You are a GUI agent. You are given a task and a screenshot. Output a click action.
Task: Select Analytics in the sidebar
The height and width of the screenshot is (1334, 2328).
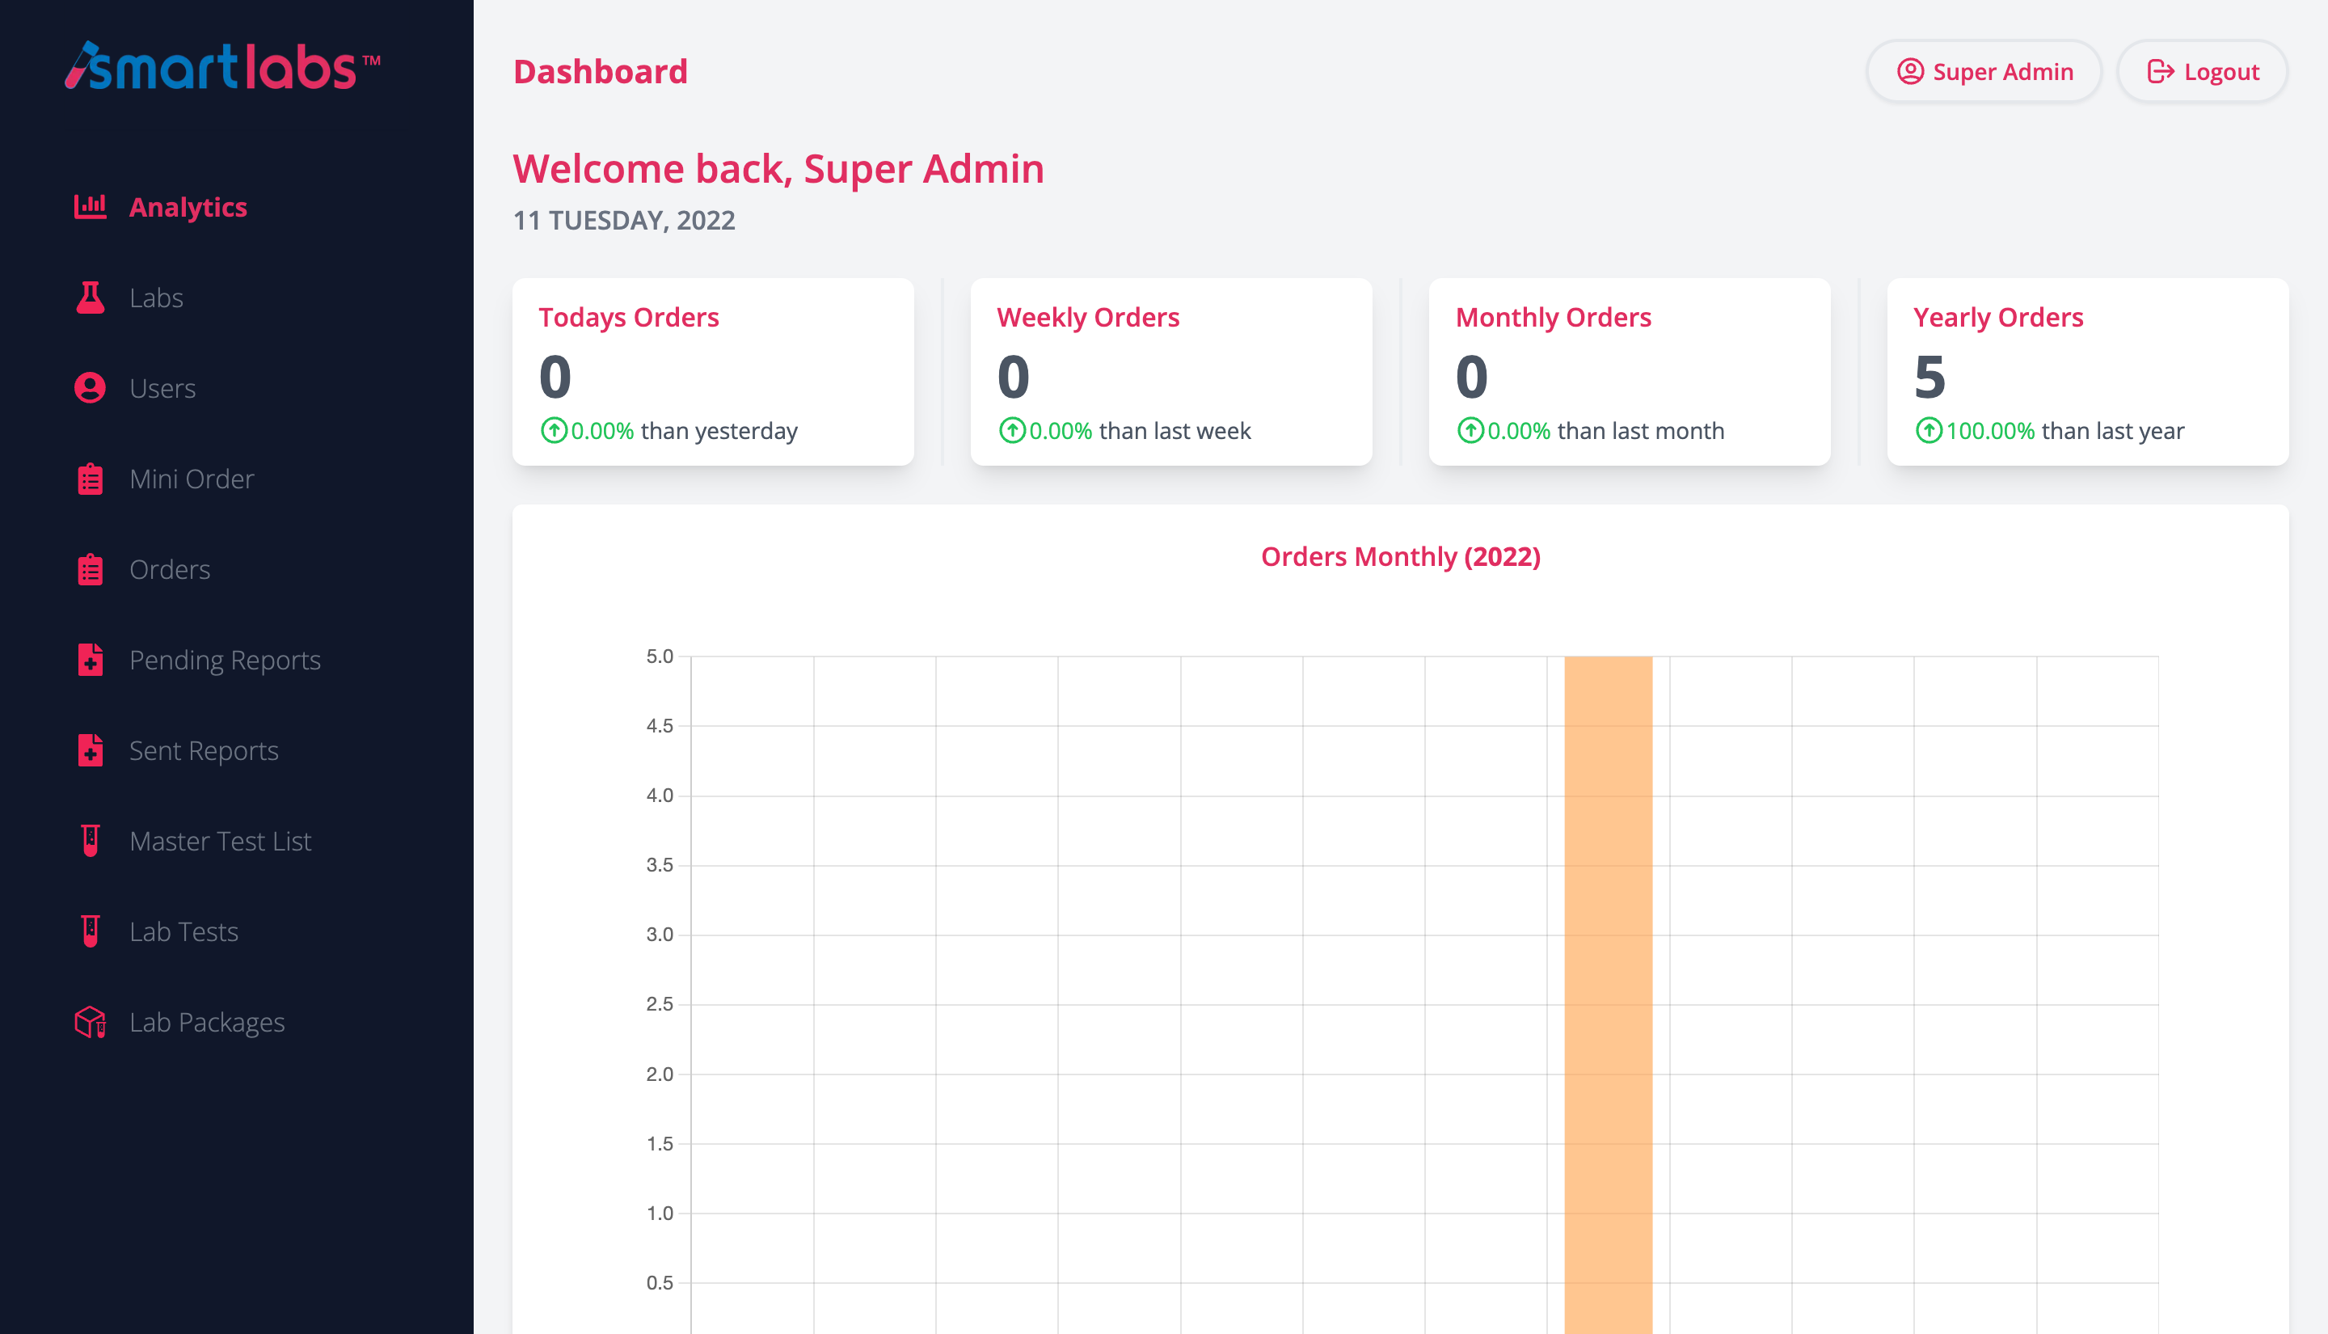(188, 207)
